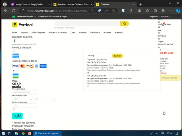Click the browser profile avatar

point(5,5)
